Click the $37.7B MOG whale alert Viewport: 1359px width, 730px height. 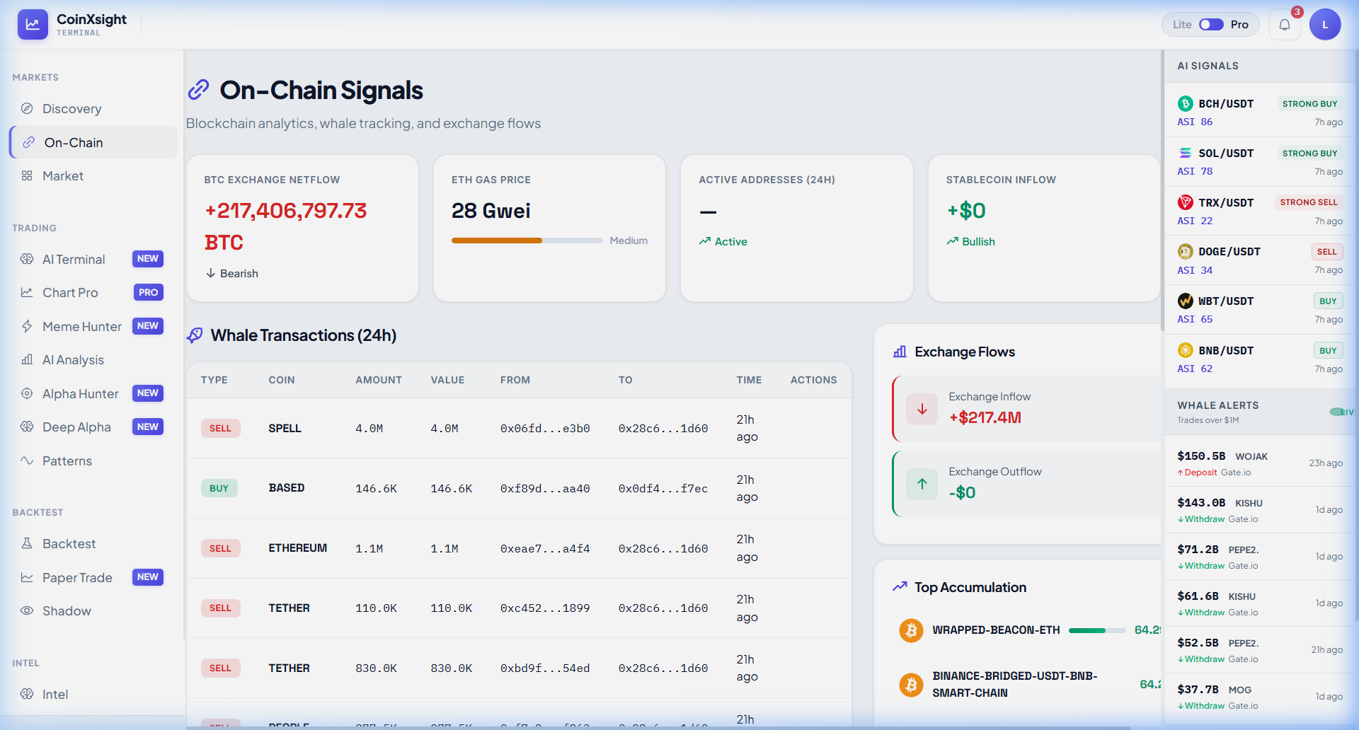[1260, 697]
